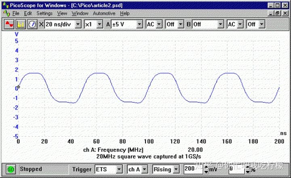Expand channel B AC coupling dropdown
The image size is (291, 178).
pos(240,24)
